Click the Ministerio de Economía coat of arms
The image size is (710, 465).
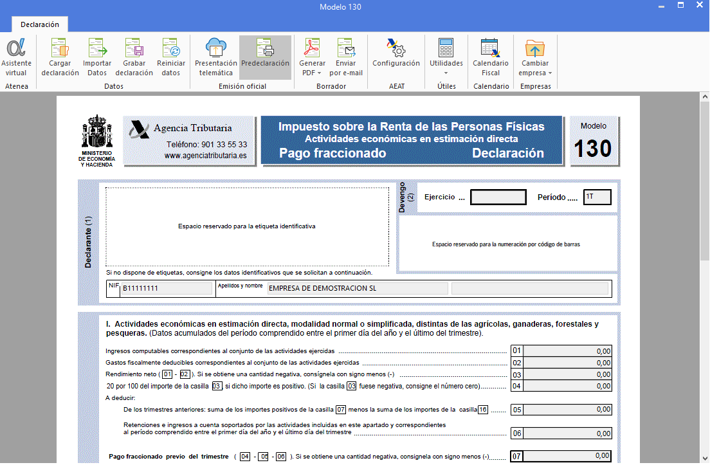[x=96, y=131]
